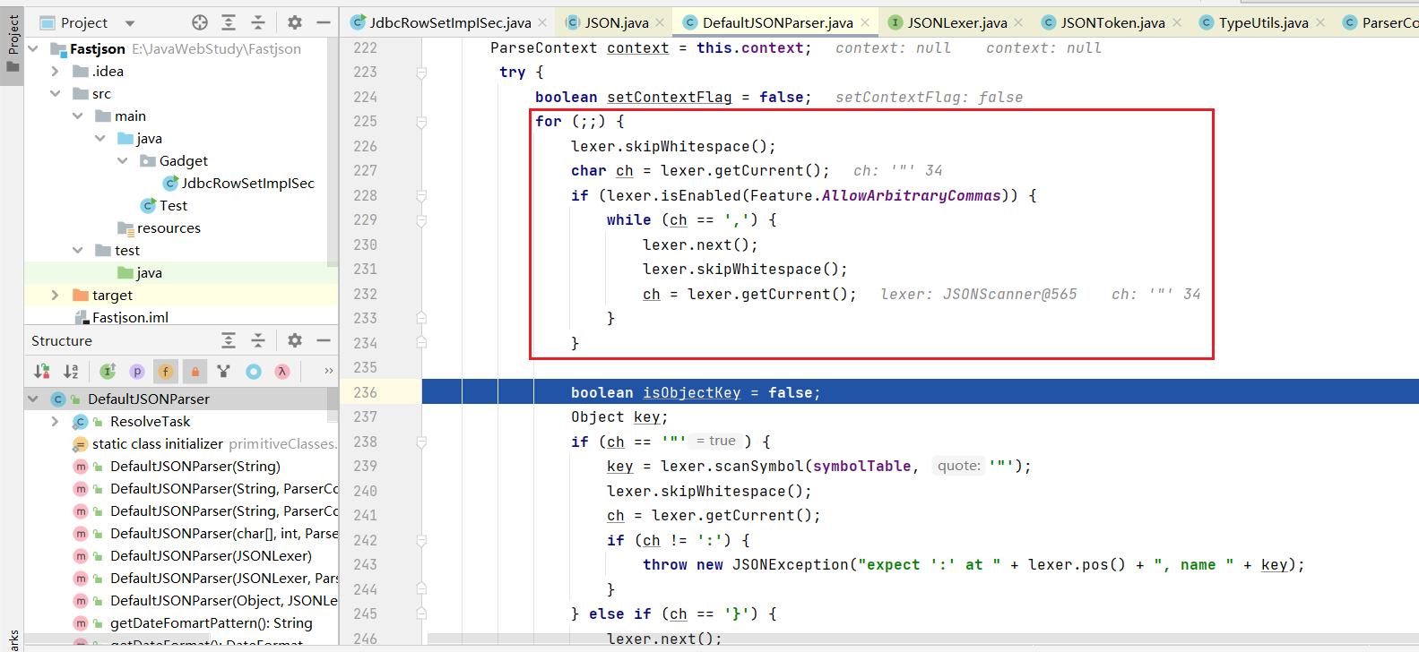This screenshot has width=1419, height=652.
Task: Open the Project view dropdown arrow
Action: point(130,23)
